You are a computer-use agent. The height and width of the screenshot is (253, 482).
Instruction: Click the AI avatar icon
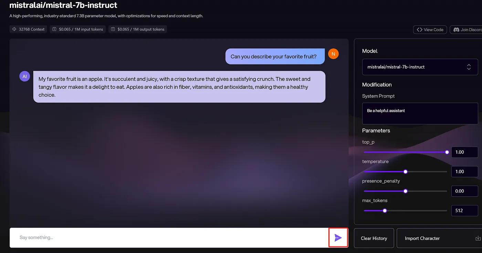24,77
